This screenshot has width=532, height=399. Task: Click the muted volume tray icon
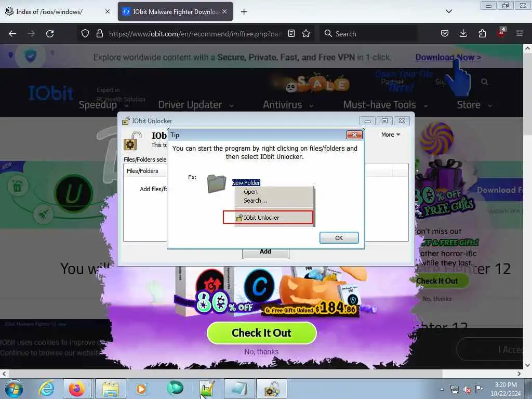pos(467,390)
